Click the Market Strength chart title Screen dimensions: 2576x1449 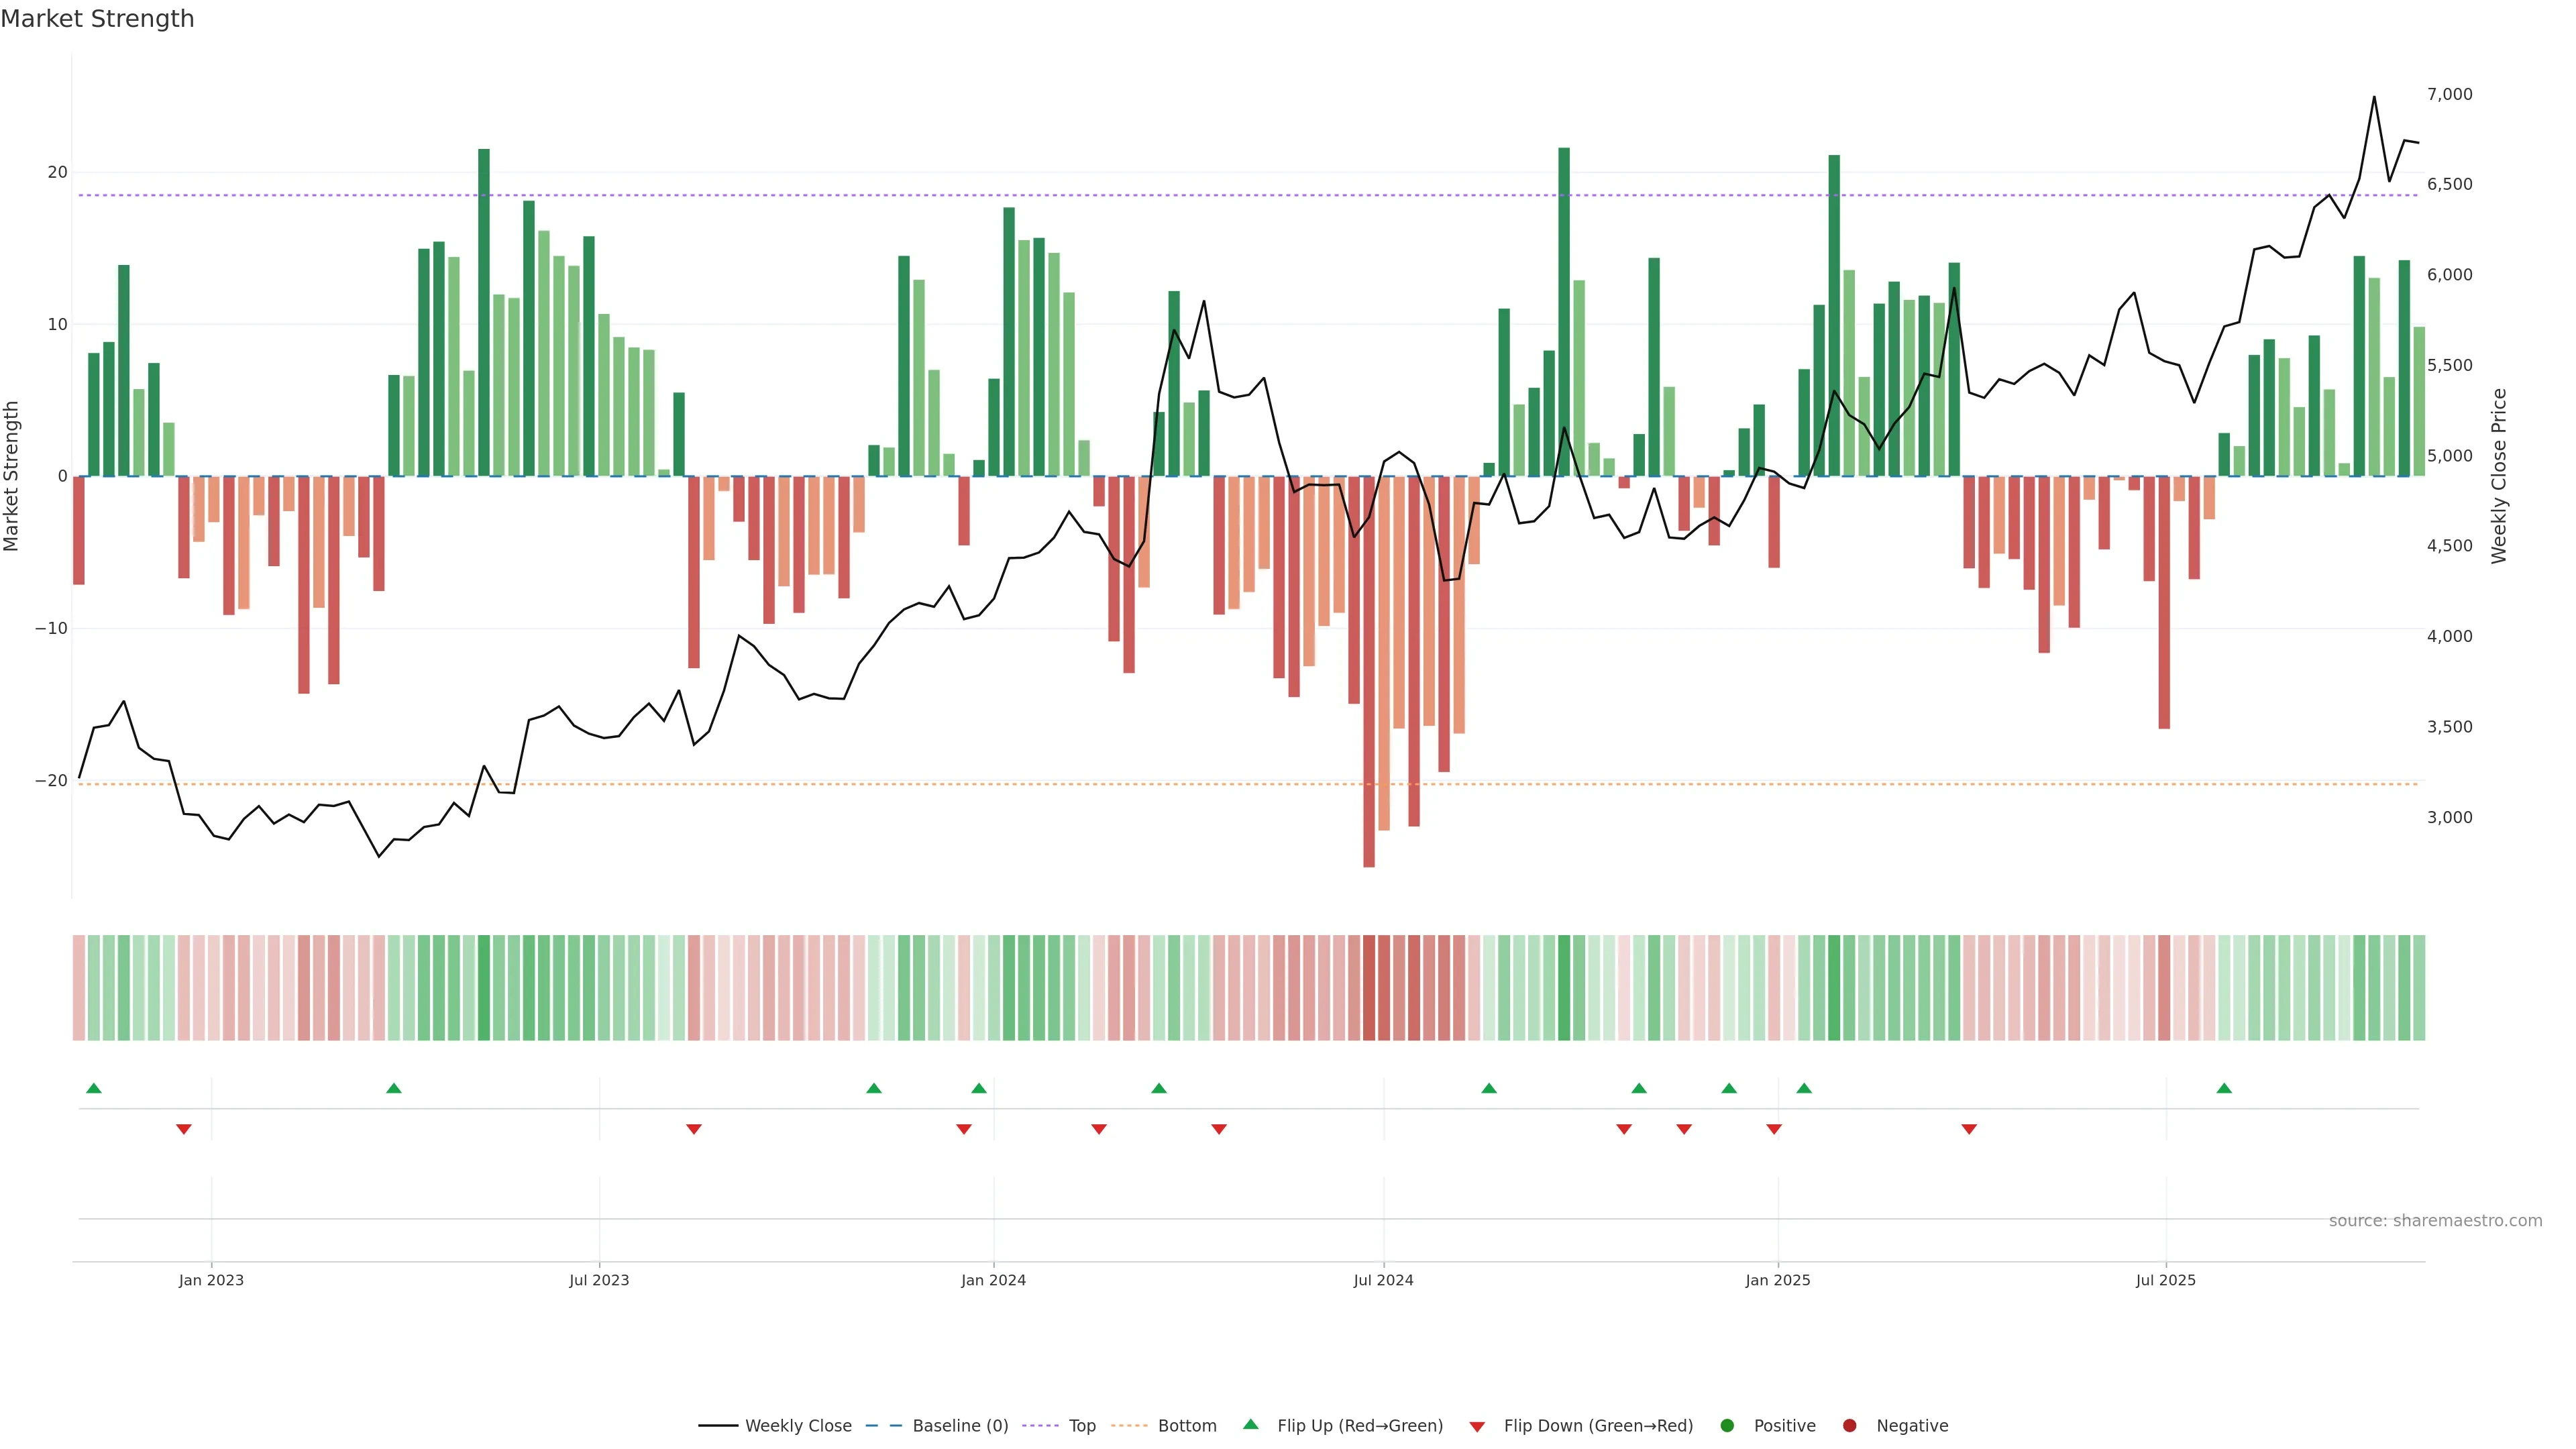(97, 19)
